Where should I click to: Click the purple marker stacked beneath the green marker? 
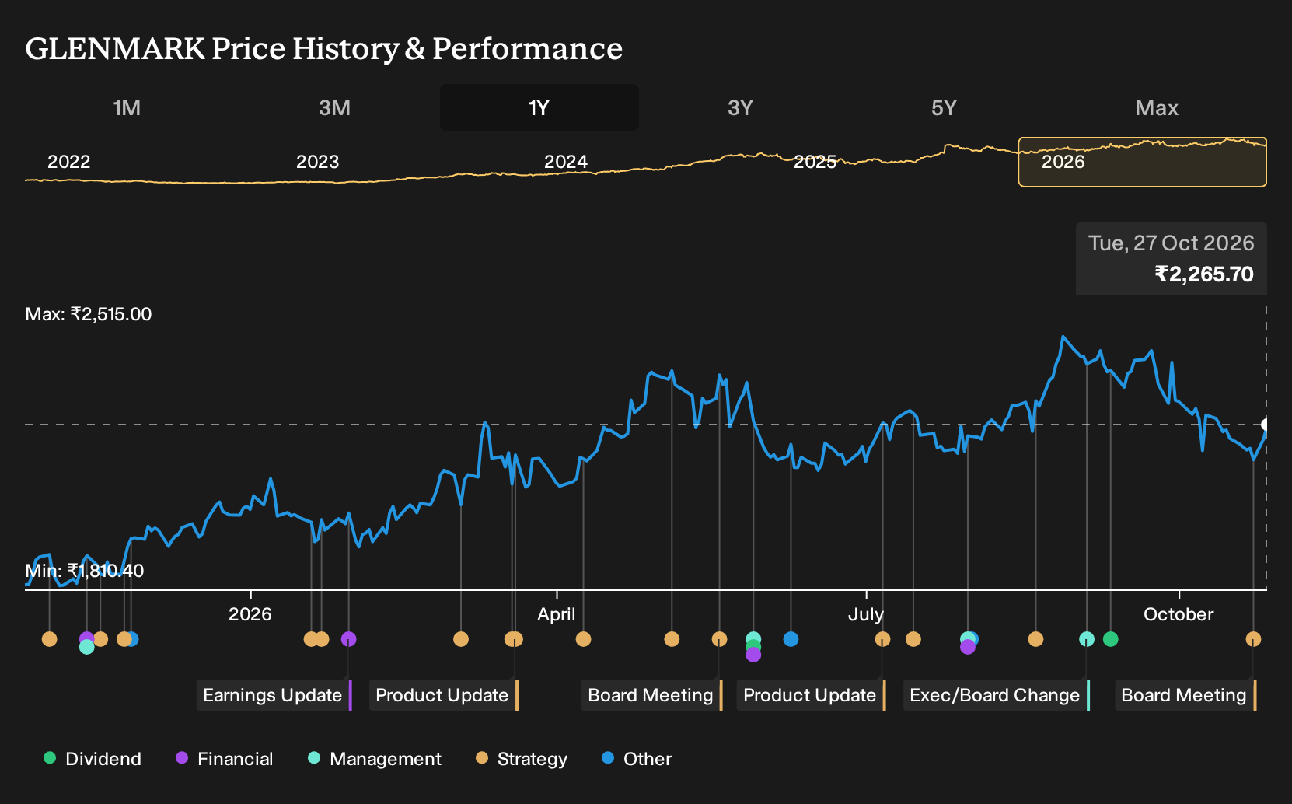point(753,655)
